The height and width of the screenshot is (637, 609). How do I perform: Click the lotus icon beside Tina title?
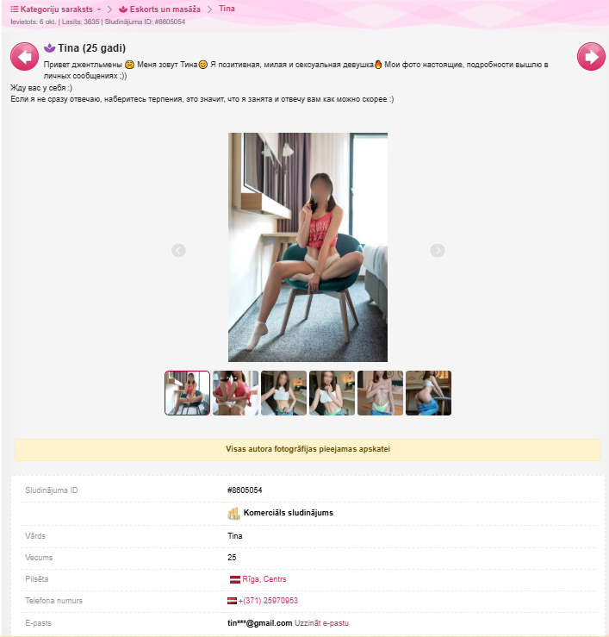pyautogui.click(x=50, y=48)
